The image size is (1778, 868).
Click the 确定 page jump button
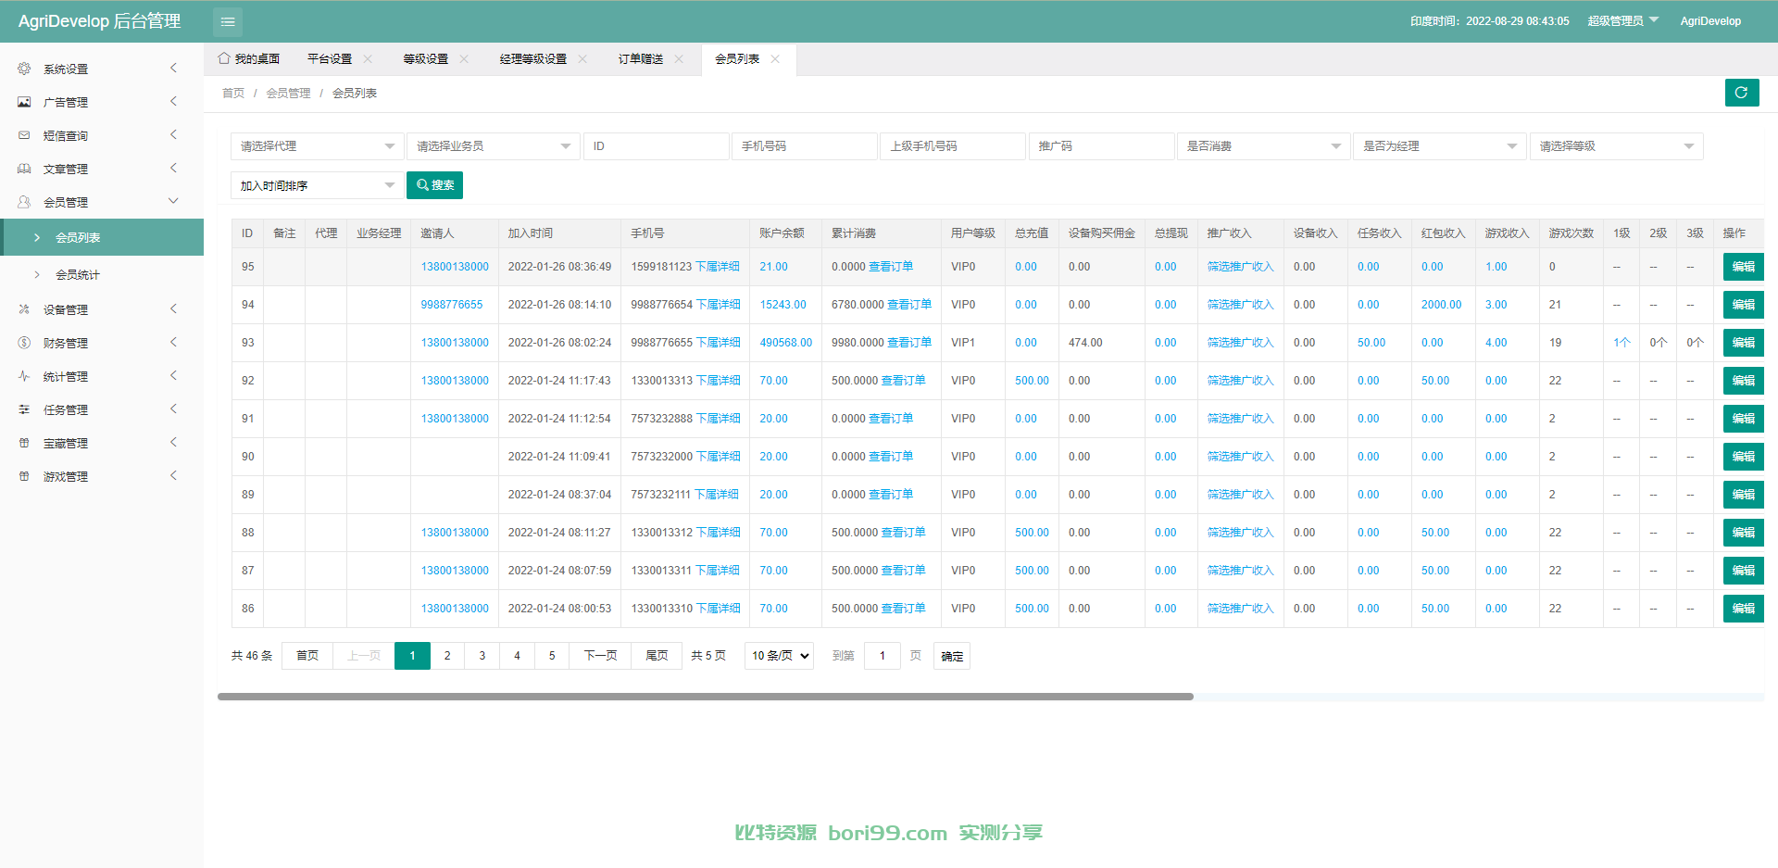click(952, 656)
